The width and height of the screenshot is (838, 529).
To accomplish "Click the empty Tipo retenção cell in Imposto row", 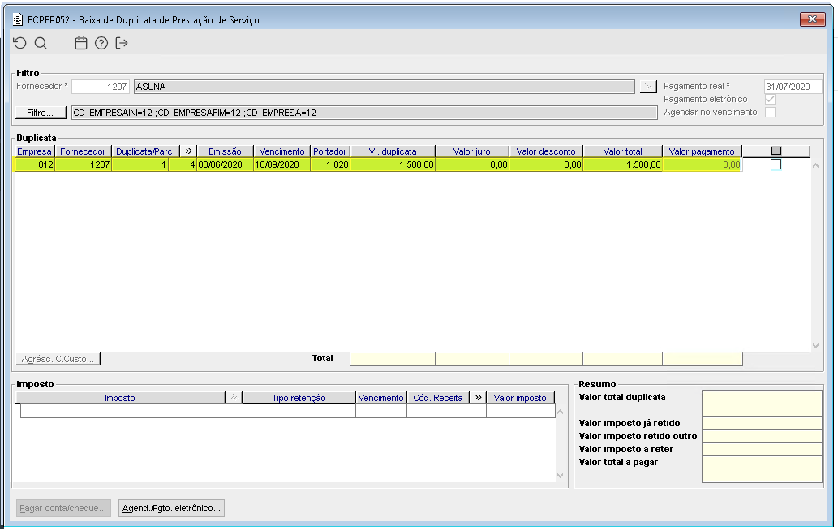I will pos(299,411).
